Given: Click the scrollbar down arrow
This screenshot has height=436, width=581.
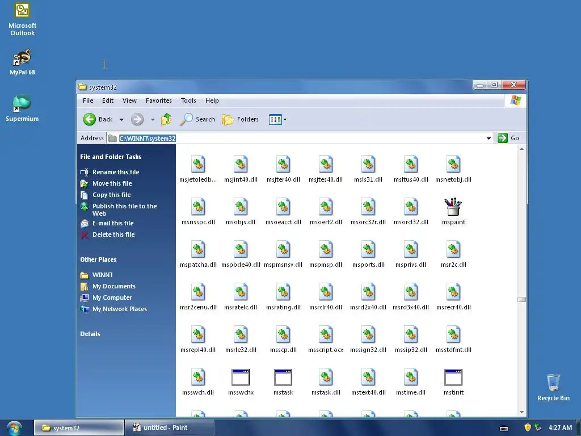Looking at the screenshot, I should tap(521, 412).
